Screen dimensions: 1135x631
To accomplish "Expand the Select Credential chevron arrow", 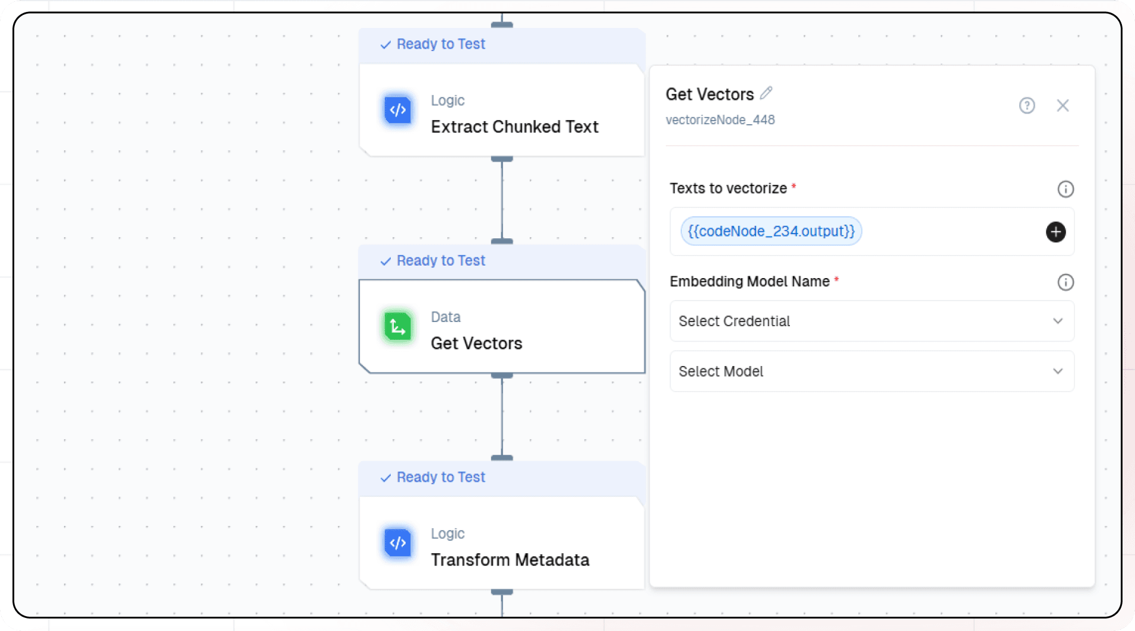I will click(1058, 321).
